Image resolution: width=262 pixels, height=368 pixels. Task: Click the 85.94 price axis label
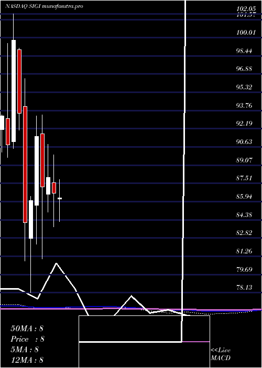[244, 197]
